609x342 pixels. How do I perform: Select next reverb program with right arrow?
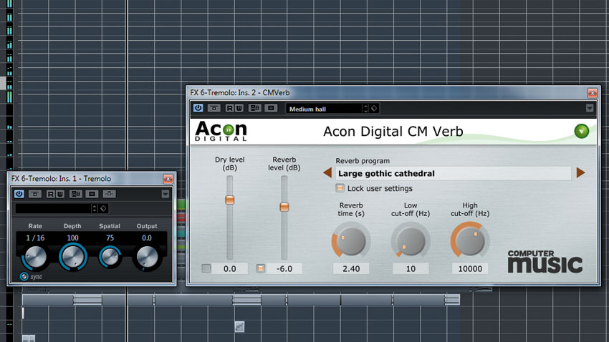point(580,172)
